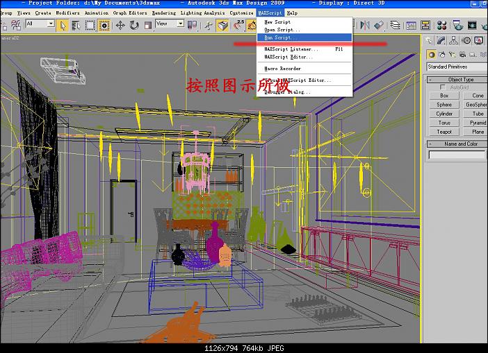Select the Helpers category icon
The image size is (488, 353).
coord(473,55)
